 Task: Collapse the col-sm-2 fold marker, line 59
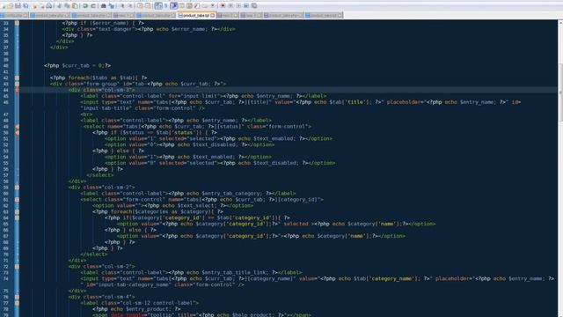[17, 188]
